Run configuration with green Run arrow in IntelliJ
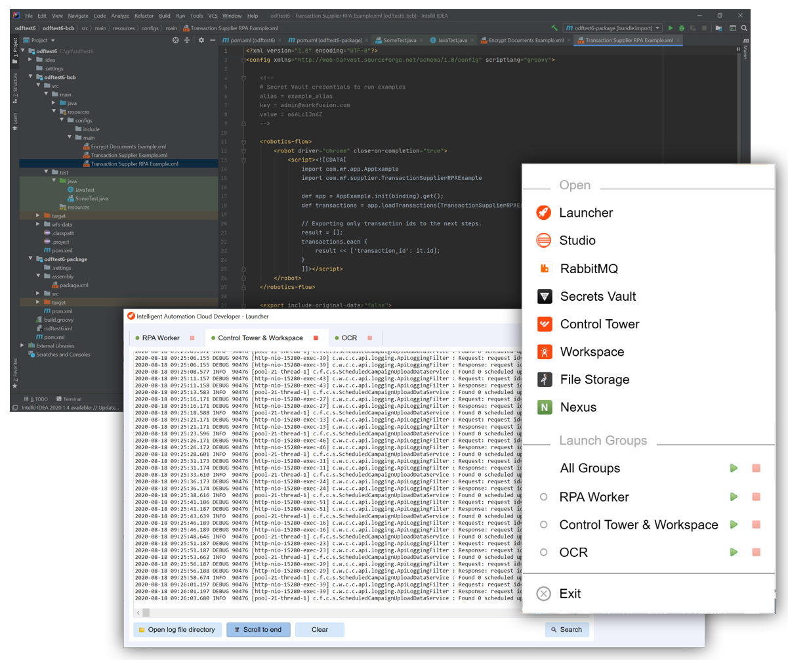The height and width of the screenshot is (660, 788). [671, 28]
